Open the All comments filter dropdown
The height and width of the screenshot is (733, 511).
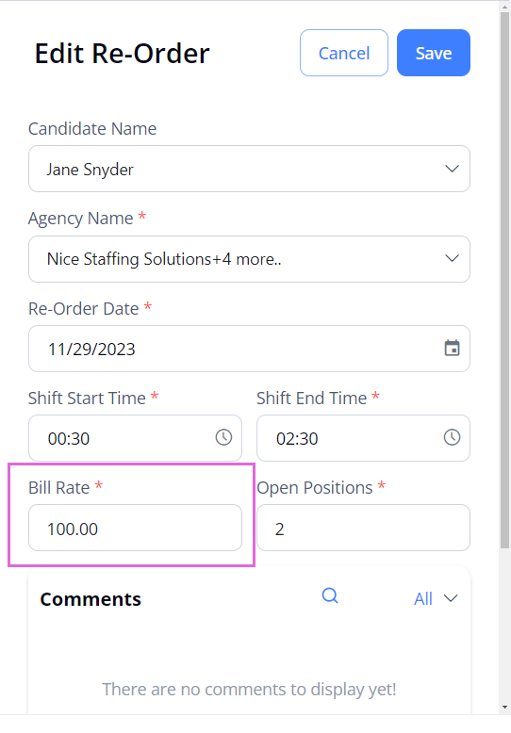tap(436, 598)
